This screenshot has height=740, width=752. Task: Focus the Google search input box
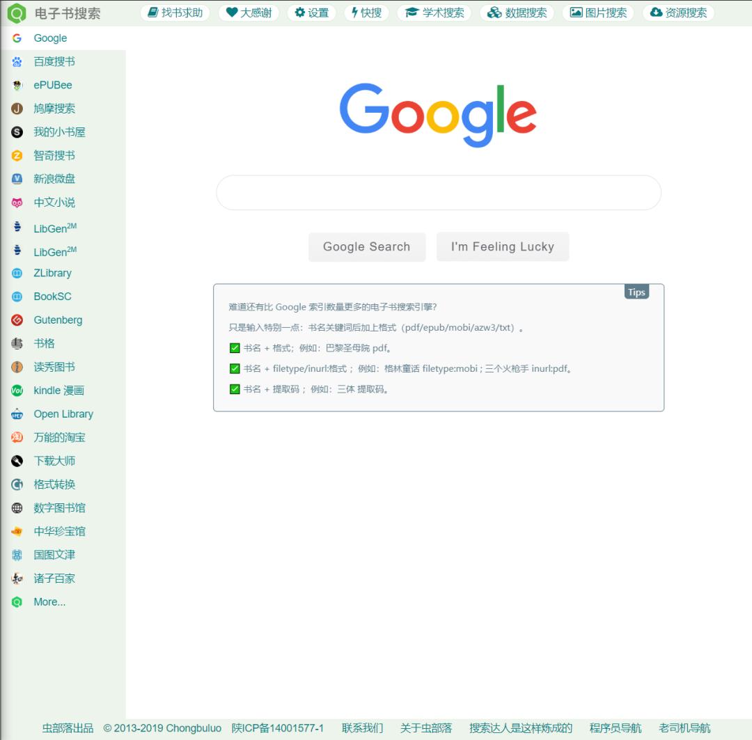pyautogui.click(x=439, y=193)
